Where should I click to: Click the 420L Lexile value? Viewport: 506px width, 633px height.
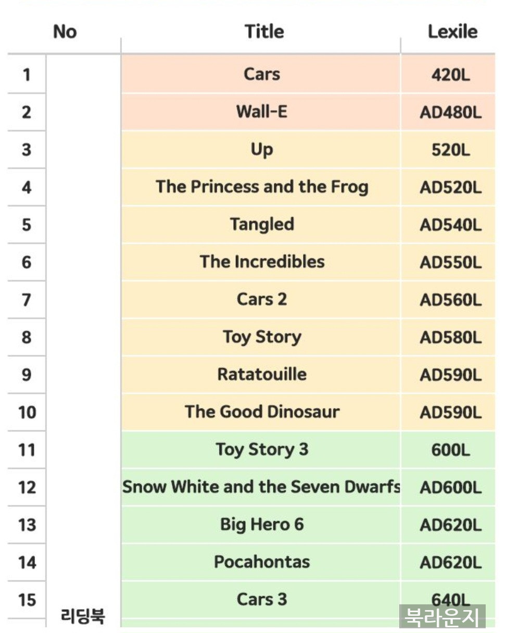450,75
